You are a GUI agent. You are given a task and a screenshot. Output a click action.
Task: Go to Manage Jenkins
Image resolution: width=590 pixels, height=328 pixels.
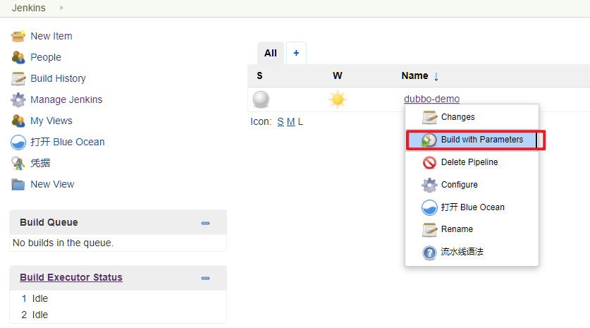click(x=66, y=99)
